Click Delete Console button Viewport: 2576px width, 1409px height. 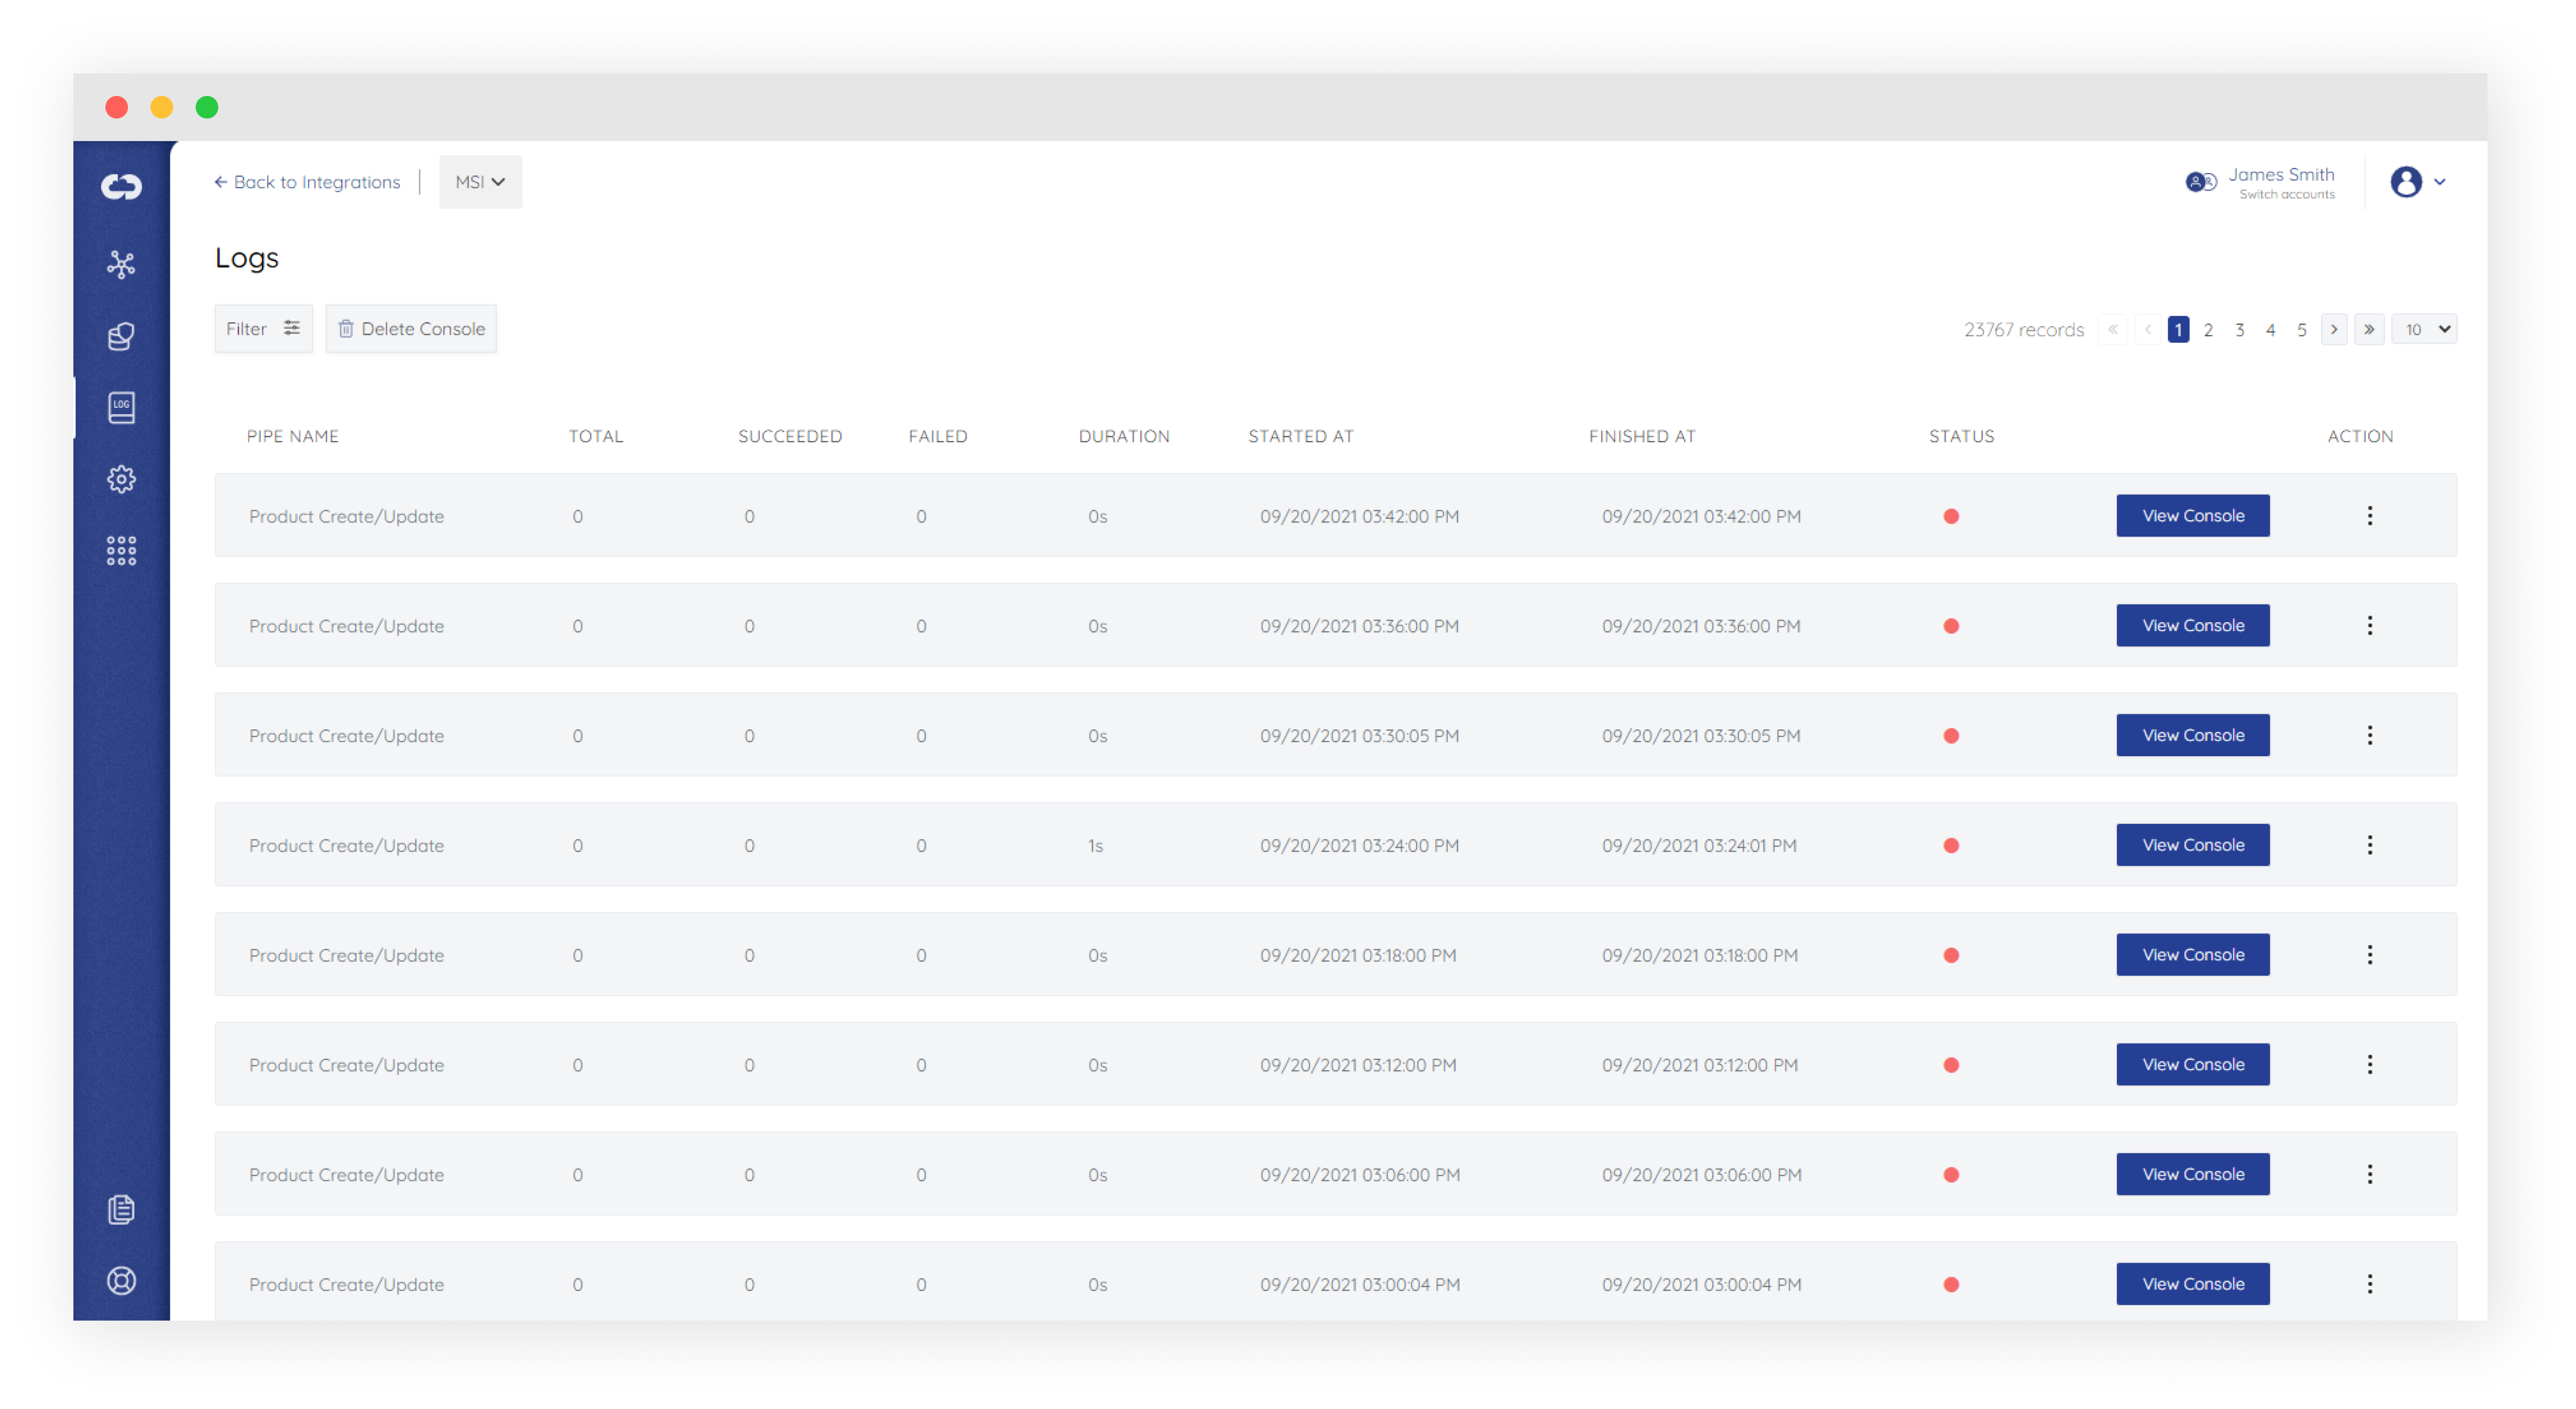tap(411, 329)
